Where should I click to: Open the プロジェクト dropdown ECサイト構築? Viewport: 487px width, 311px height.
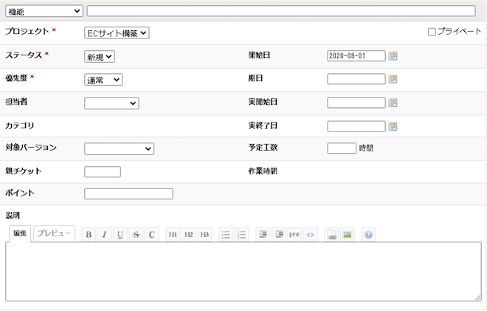point(117,33)
